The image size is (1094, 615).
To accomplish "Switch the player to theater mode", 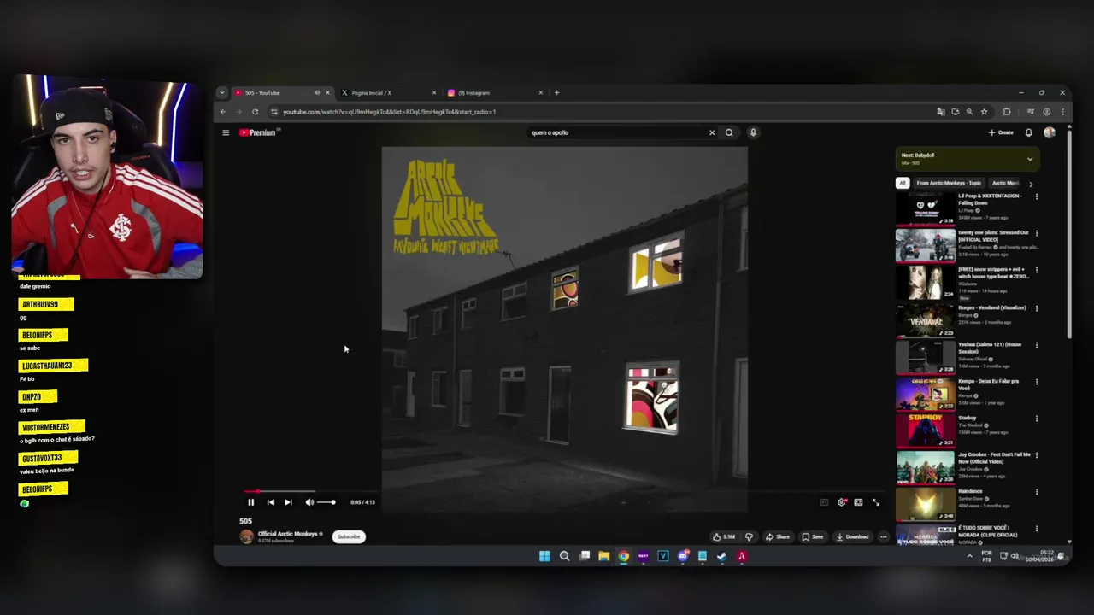I will tap(858, 502).
